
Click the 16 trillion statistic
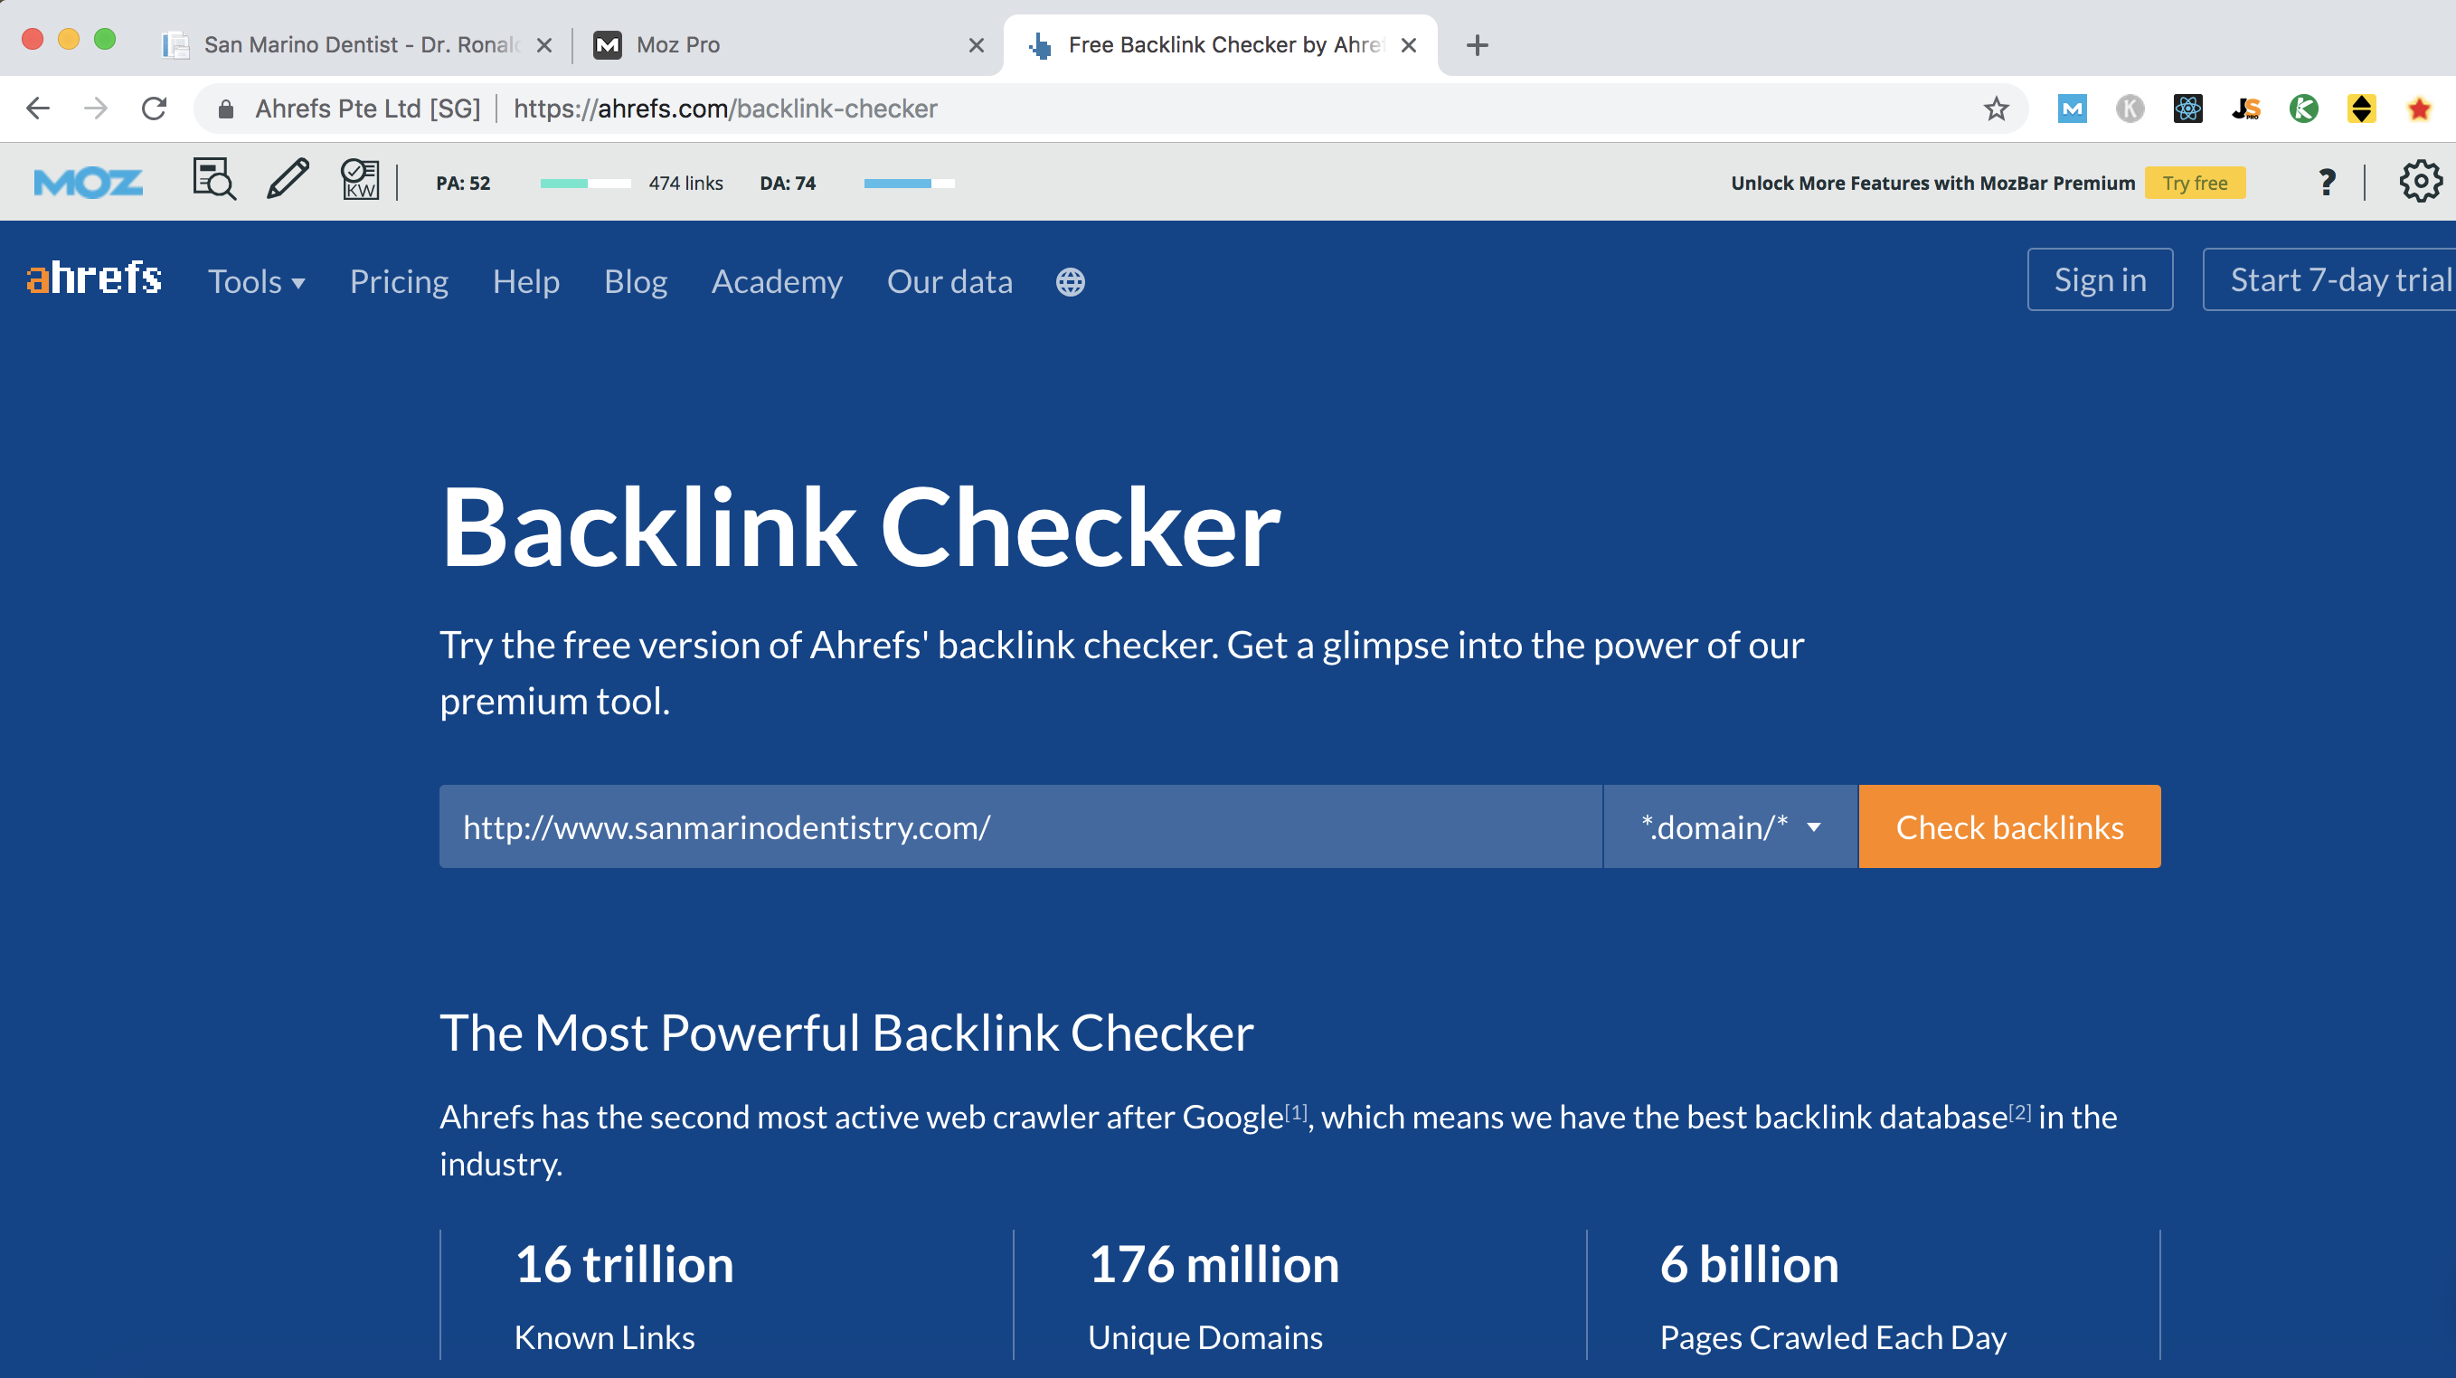625,1264
